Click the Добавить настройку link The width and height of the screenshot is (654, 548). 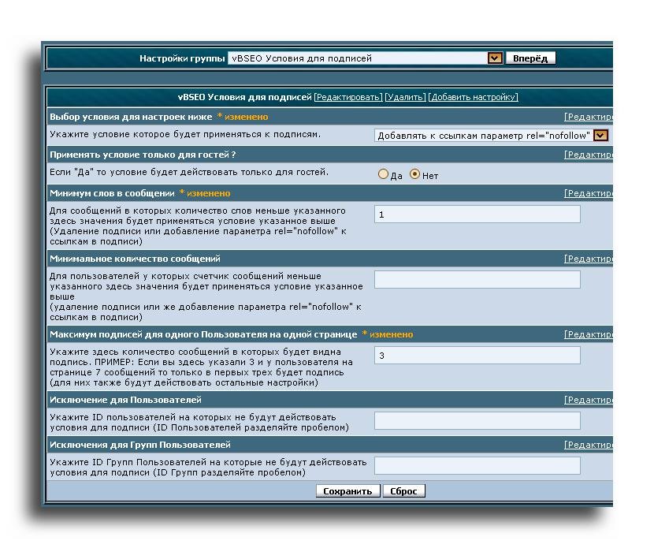(473, 97)
